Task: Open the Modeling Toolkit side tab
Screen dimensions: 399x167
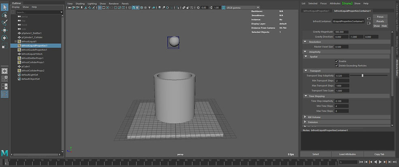Action: tap(397, 45)
